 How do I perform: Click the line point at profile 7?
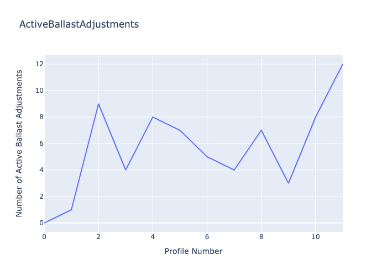click(234, 170)
